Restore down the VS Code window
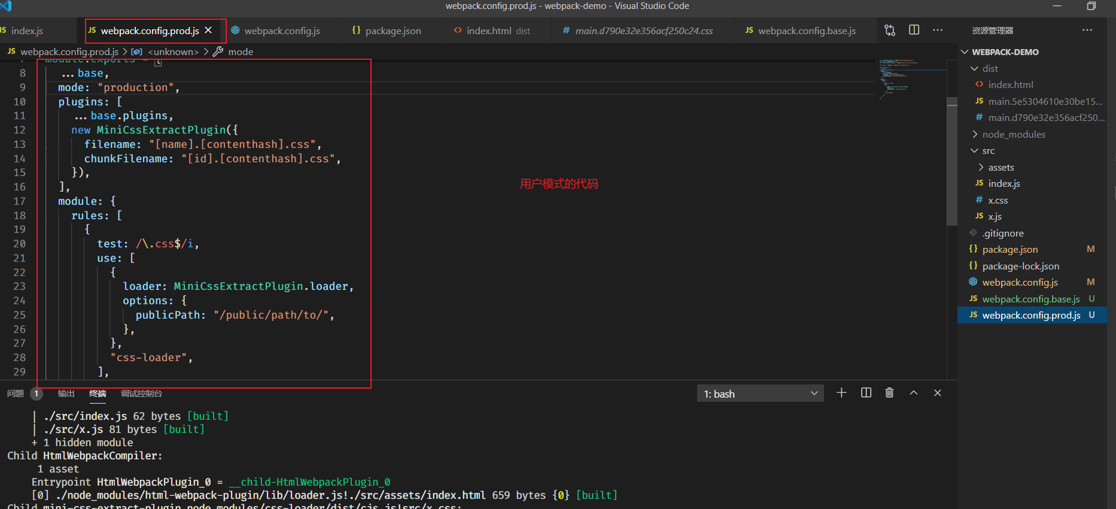The image size is (1116, 509). (x=1091, y=6)
